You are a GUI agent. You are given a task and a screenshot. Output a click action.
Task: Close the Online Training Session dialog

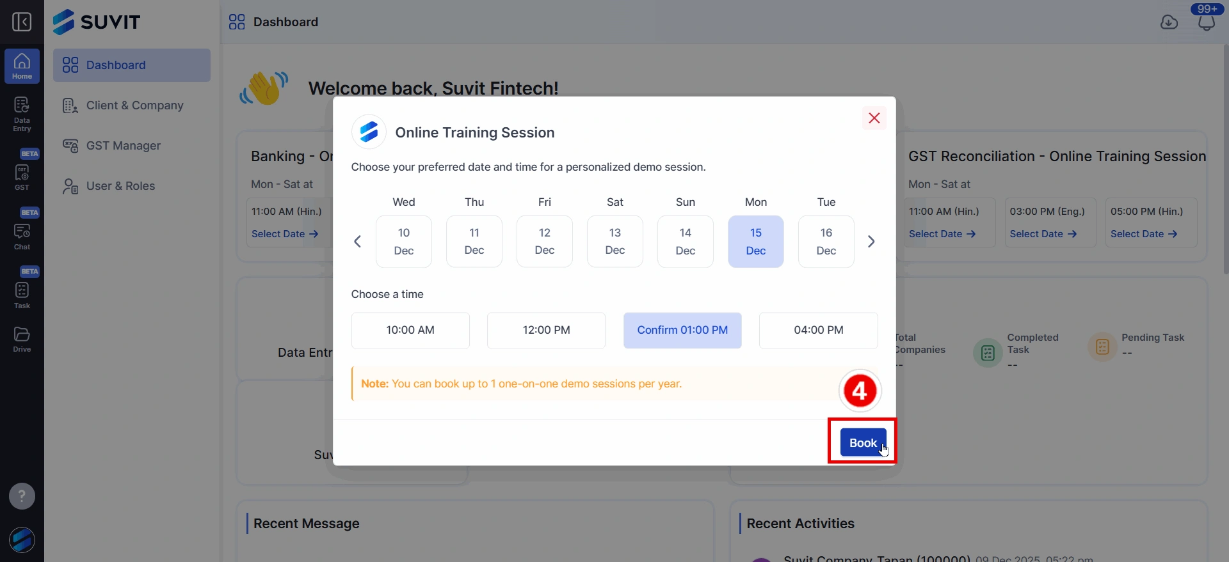click(x=874, y=118)
